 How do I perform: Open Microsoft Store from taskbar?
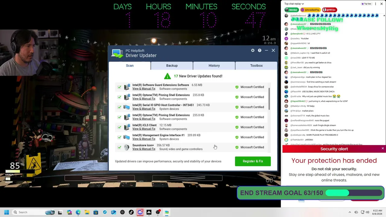click(96, 212)
